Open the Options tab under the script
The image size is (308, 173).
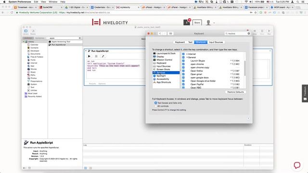click(102, 84)
